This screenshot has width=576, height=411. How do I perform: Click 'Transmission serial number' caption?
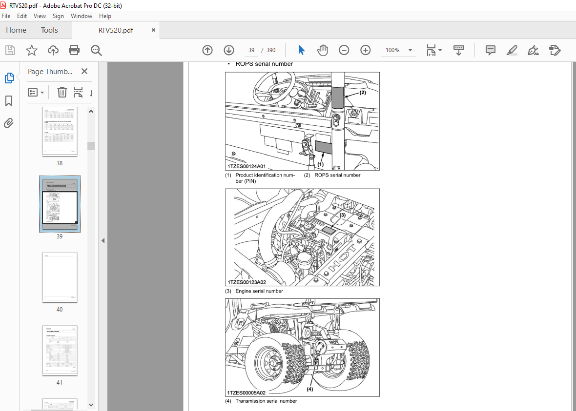pos(267,401)
